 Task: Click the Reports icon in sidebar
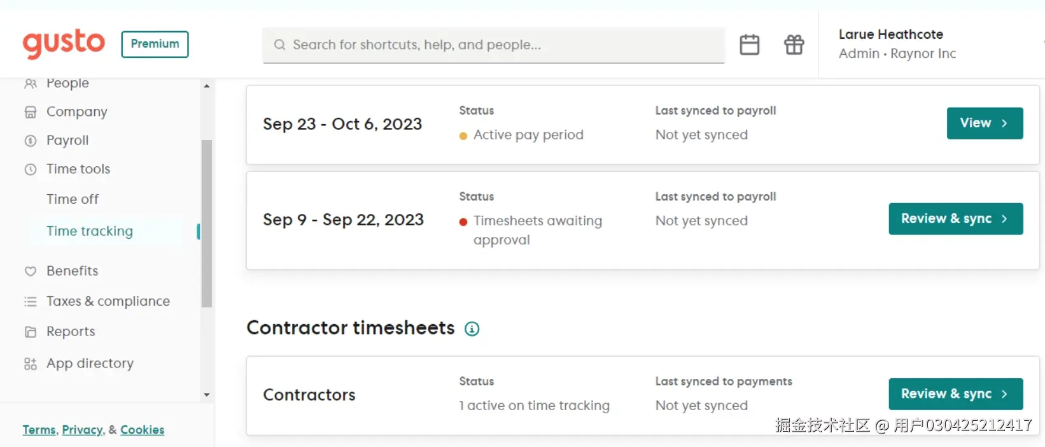pos(31,332)
